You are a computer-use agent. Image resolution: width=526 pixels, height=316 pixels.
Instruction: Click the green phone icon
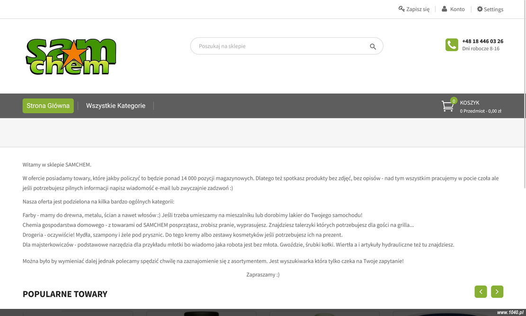pyautogui.click(x=452, y=44)
